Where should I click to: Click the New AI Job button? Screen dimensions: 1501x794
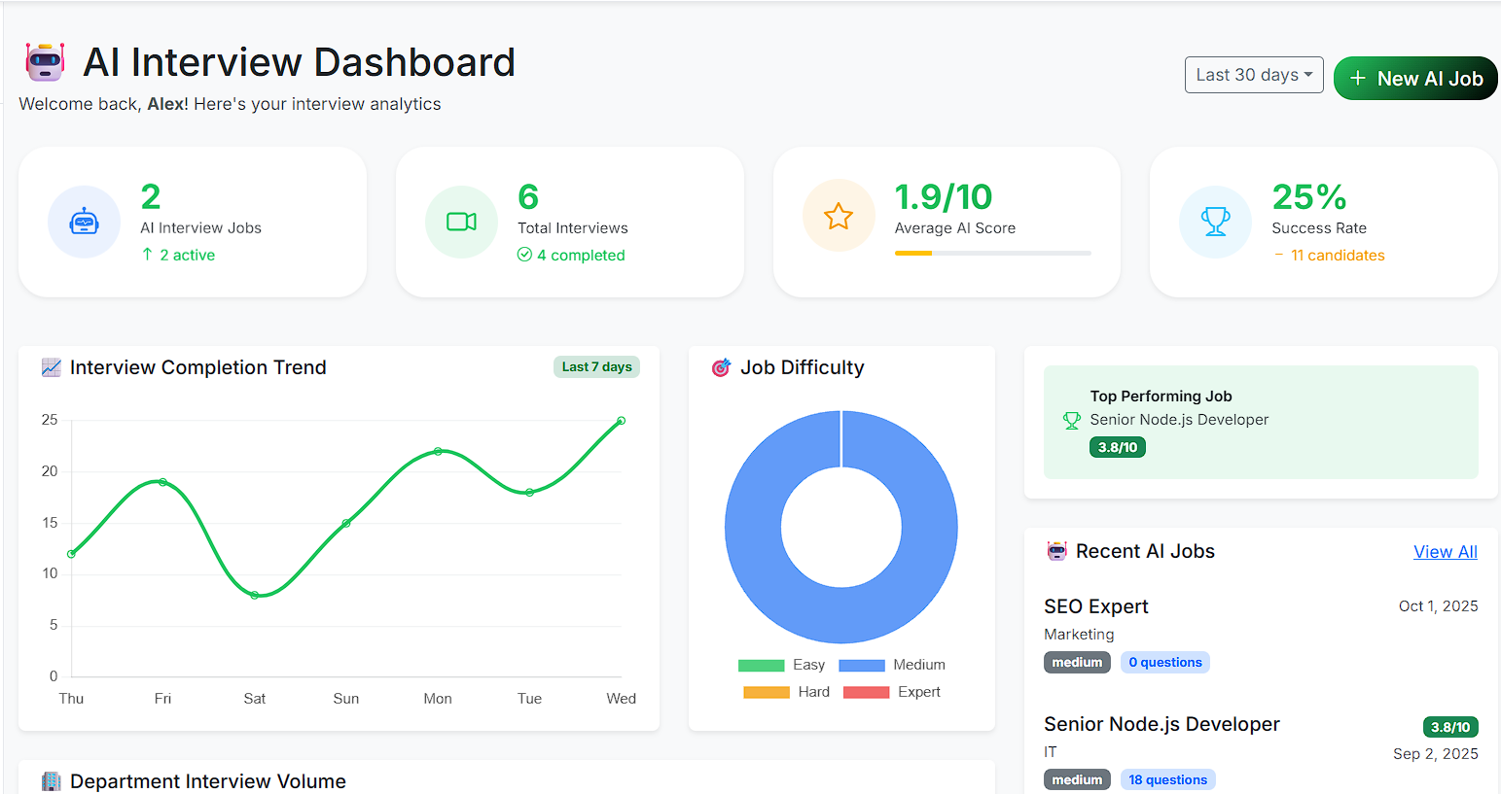(x=1414, y=79)
